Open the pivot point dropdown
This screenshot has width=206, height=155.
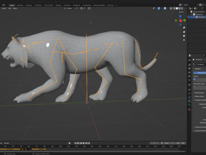[77, 8]
